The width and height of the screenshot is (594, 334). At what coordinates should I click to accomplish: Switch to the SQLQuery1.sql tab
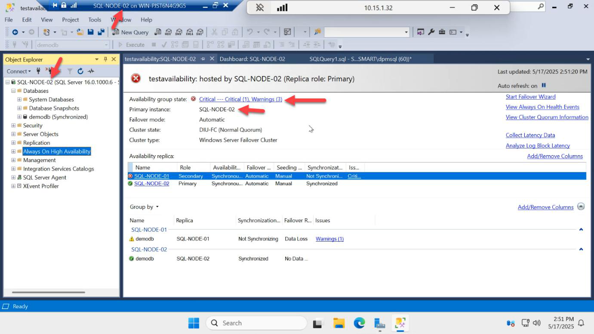(x=360, y=59)
